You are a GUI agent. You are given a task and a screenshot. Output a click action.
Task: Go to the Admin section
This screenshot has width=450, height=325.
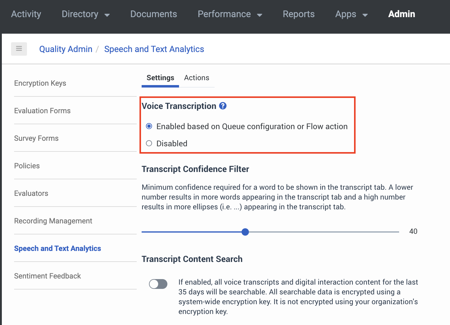pos(402,14)
